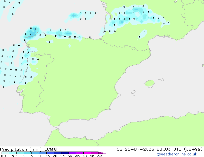This screenshot has height=157, width=204.
Task: Click the date "25-07-2026" text
Action: tap(139, 149)
